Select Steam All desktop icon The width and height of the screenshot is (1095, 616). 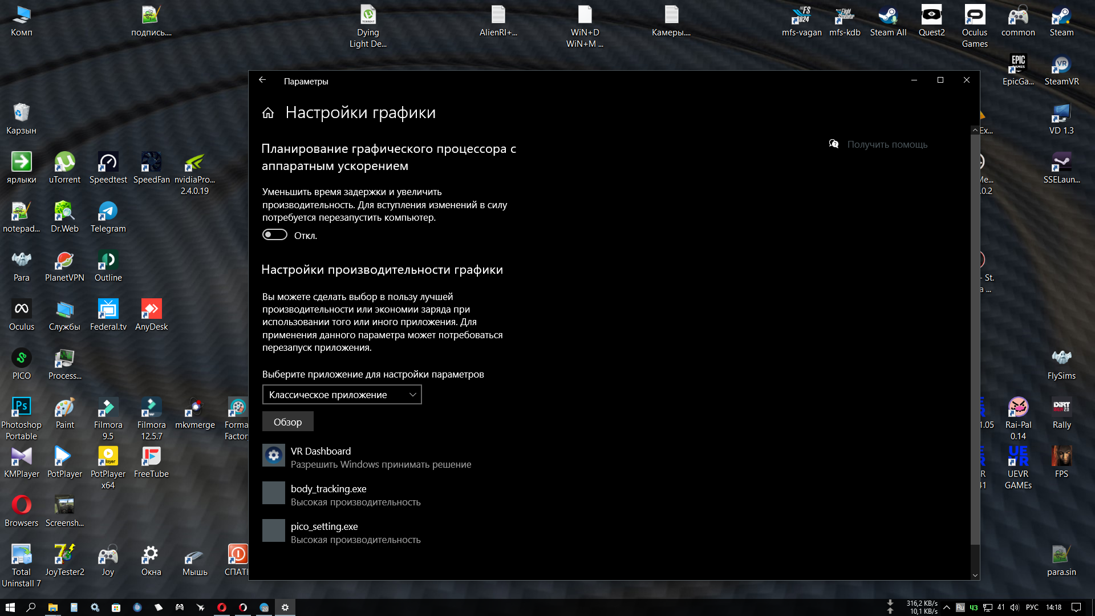888,21
